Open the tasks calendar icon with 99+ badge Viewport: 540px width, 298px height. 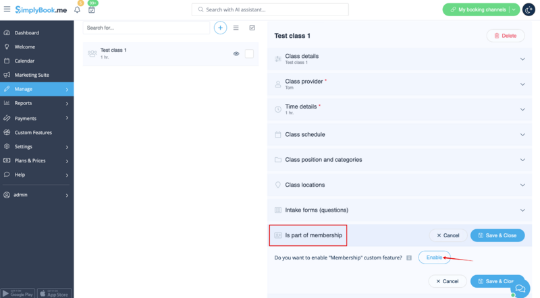(x=92, y=9)
